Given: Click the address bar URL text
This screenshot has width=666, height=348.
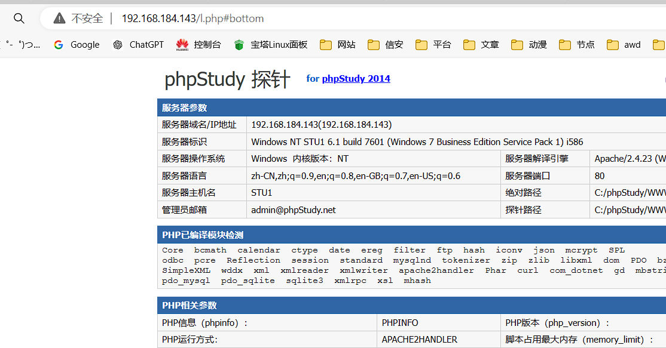Looking at the screenshot, I should (x=193, y=19).
